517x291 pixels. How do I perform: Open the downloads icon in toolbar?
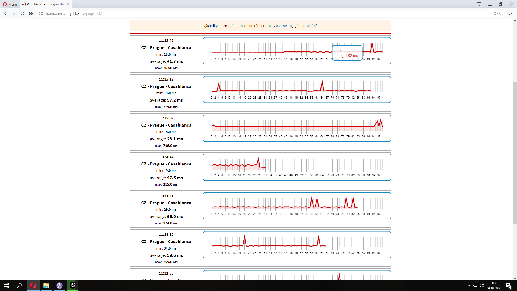(x=511, y=13)
